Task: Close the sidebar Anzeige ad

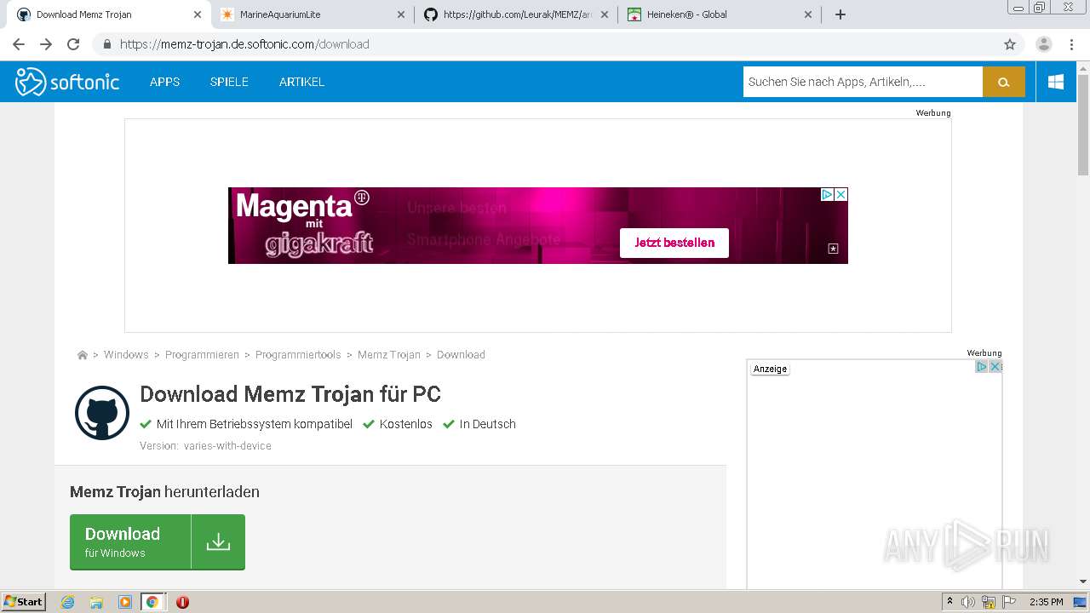Action: (995, 367)
